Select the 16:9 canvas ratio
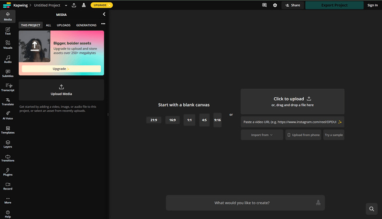The width and height of the screenshot is (382, 219). pyautogui.click(x=172, y=120)
